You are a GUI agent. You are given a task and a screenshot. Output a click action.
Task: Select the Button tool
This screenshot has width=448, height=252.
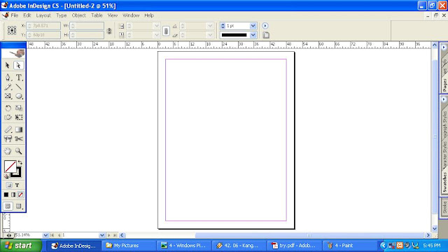[x=8, y=139]
